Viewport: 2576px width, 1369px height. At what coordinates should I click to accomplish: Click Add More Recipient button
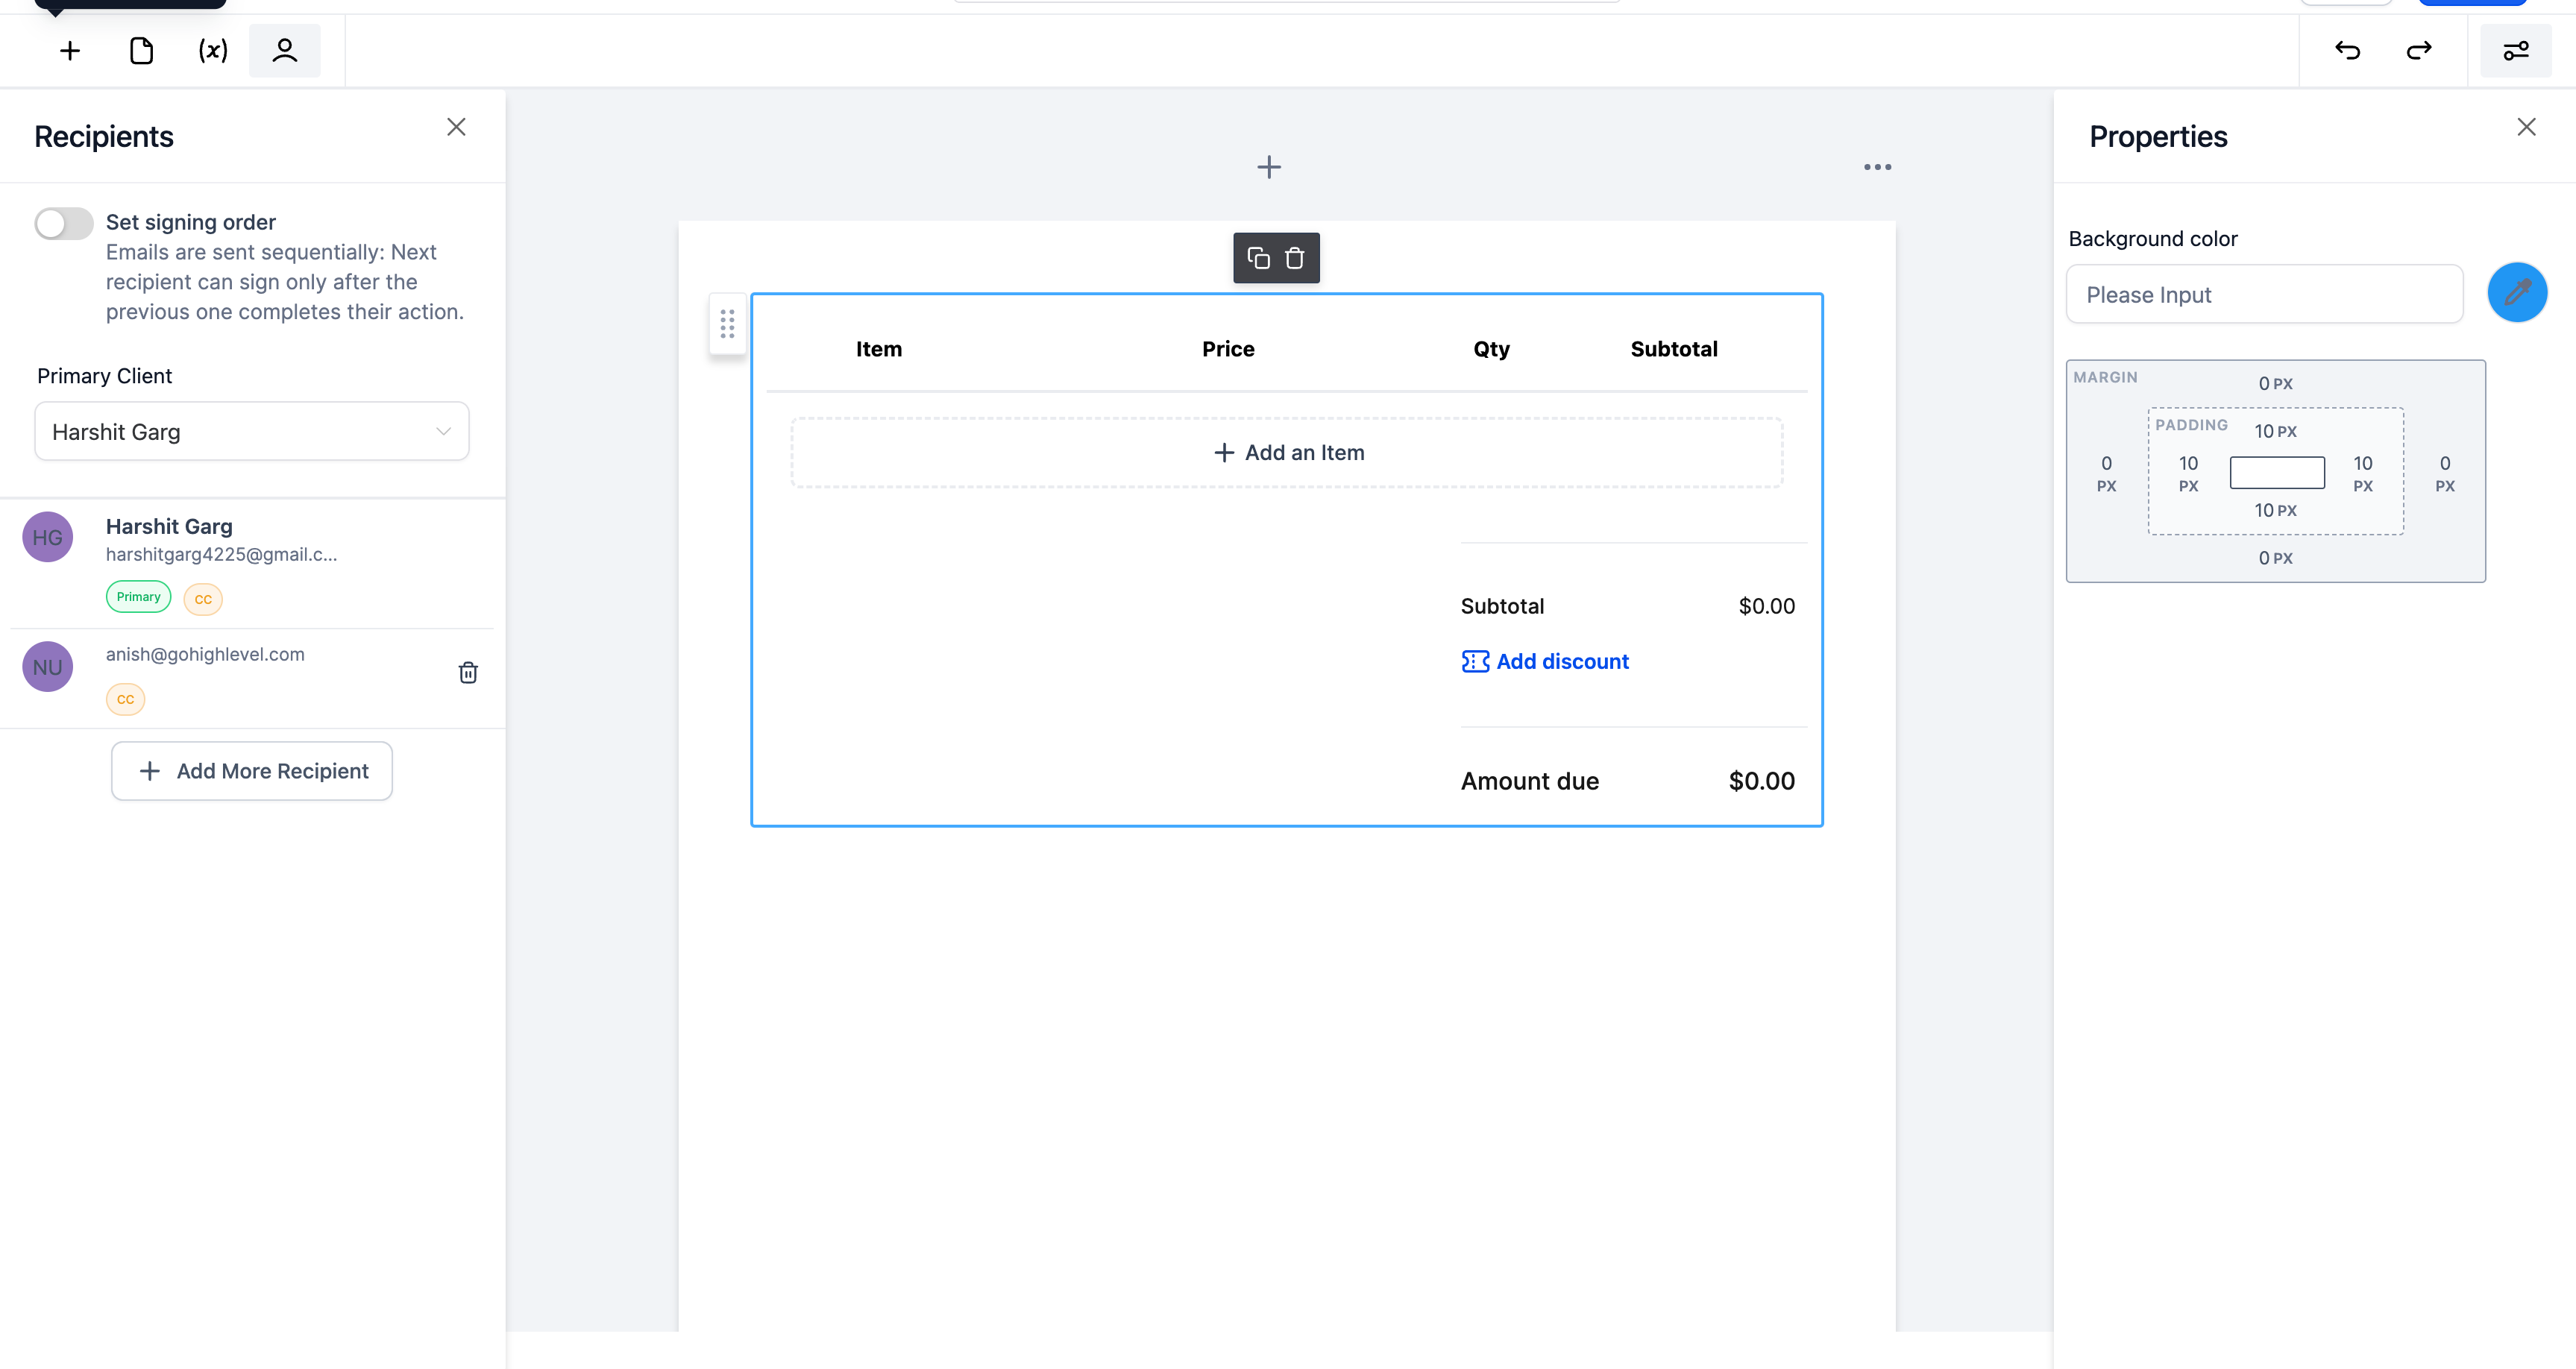click(x=252, y=771)
